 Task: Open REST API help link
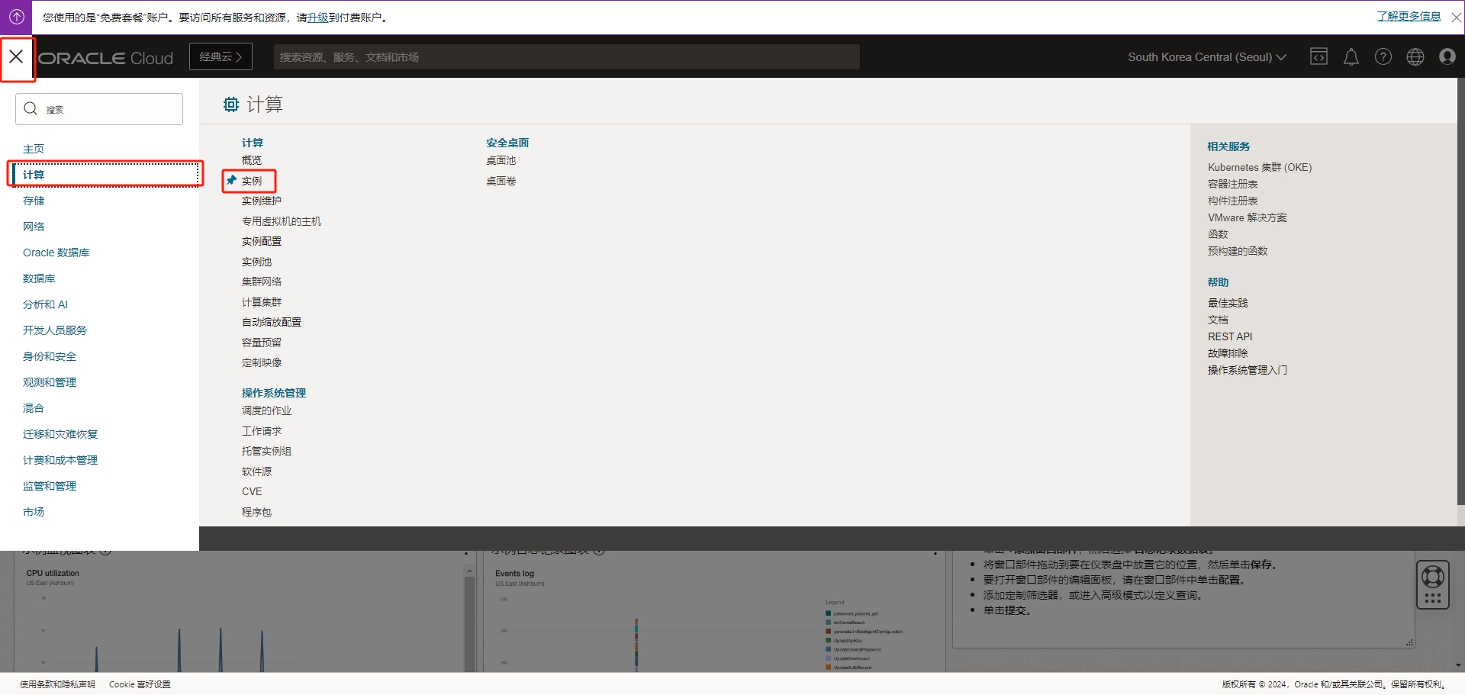click(x=1230, y=336)
